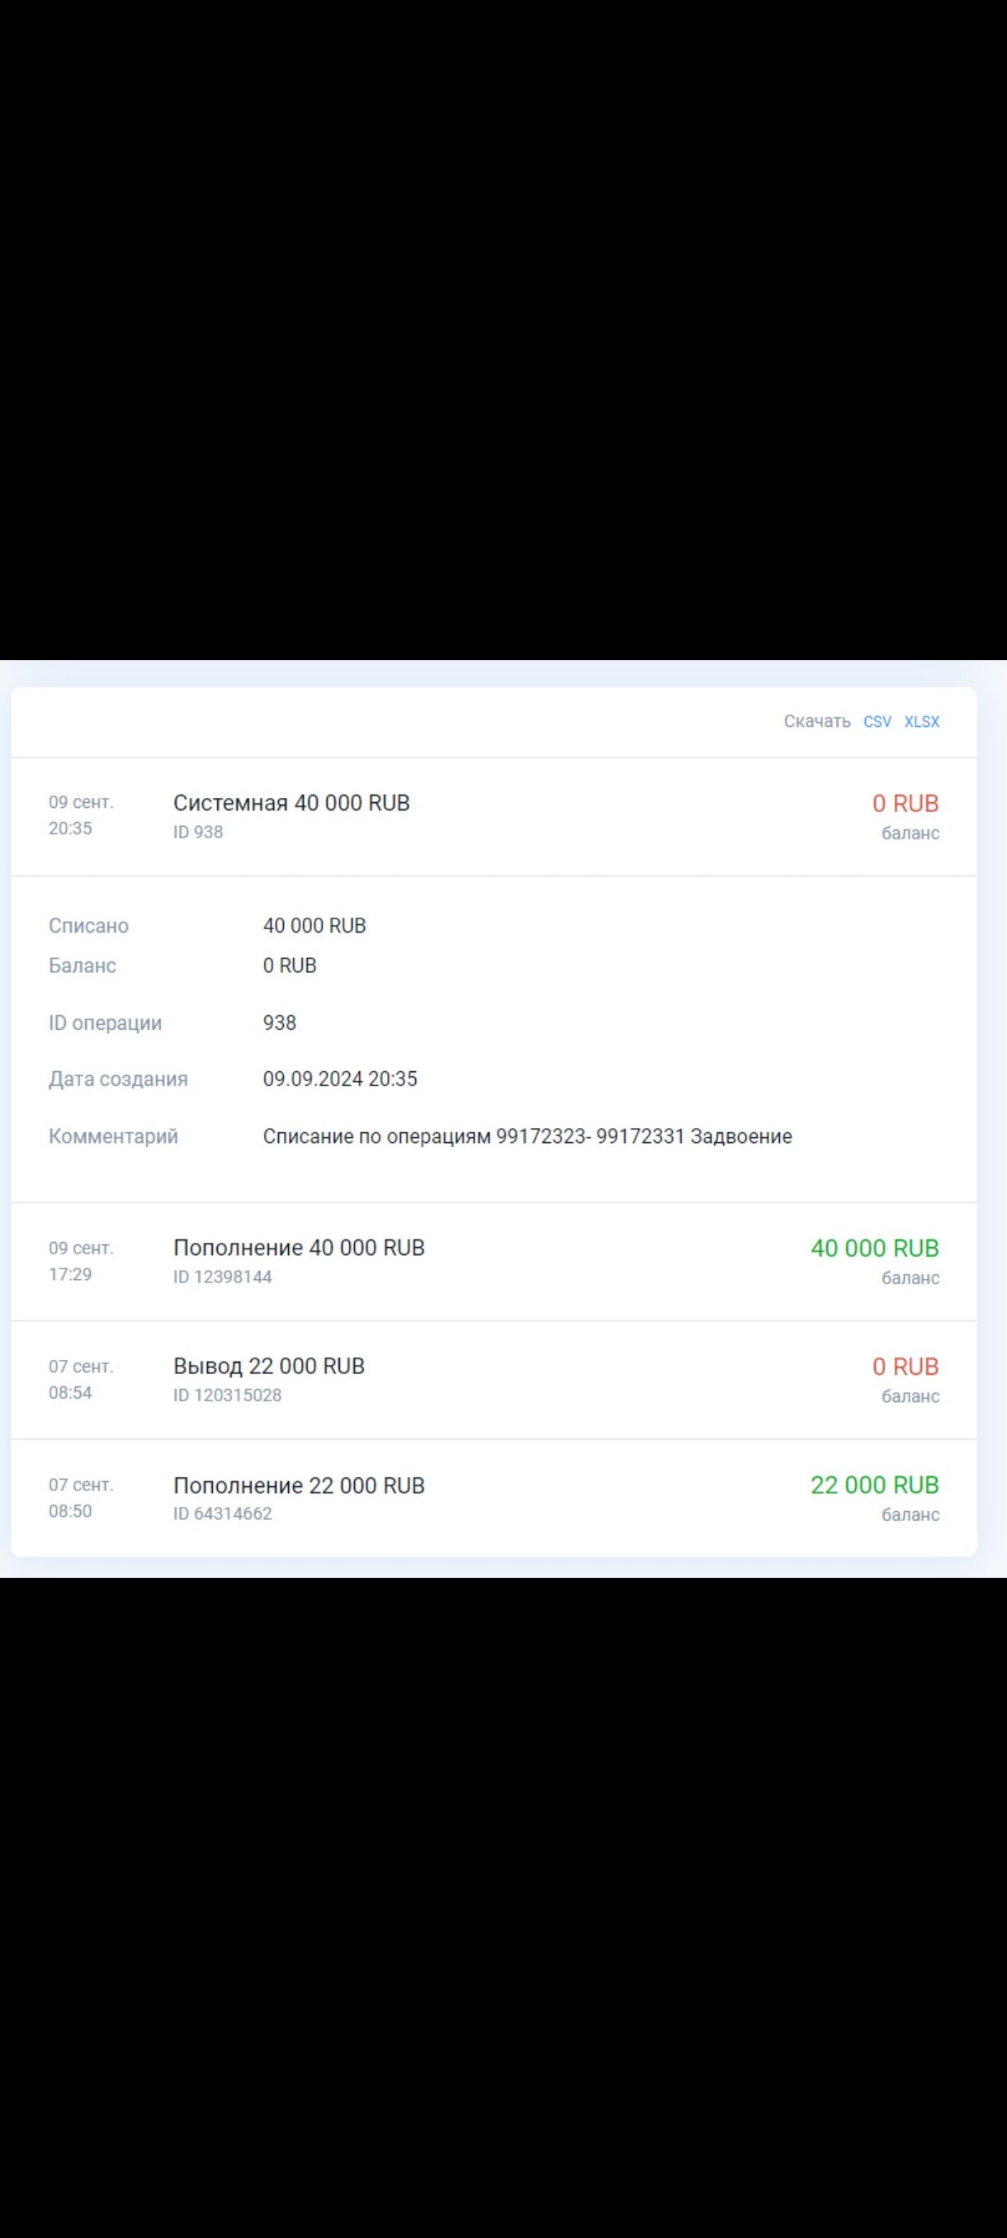Expand the Вывод 22 000 RUB row

click(x=268, y=1366)
